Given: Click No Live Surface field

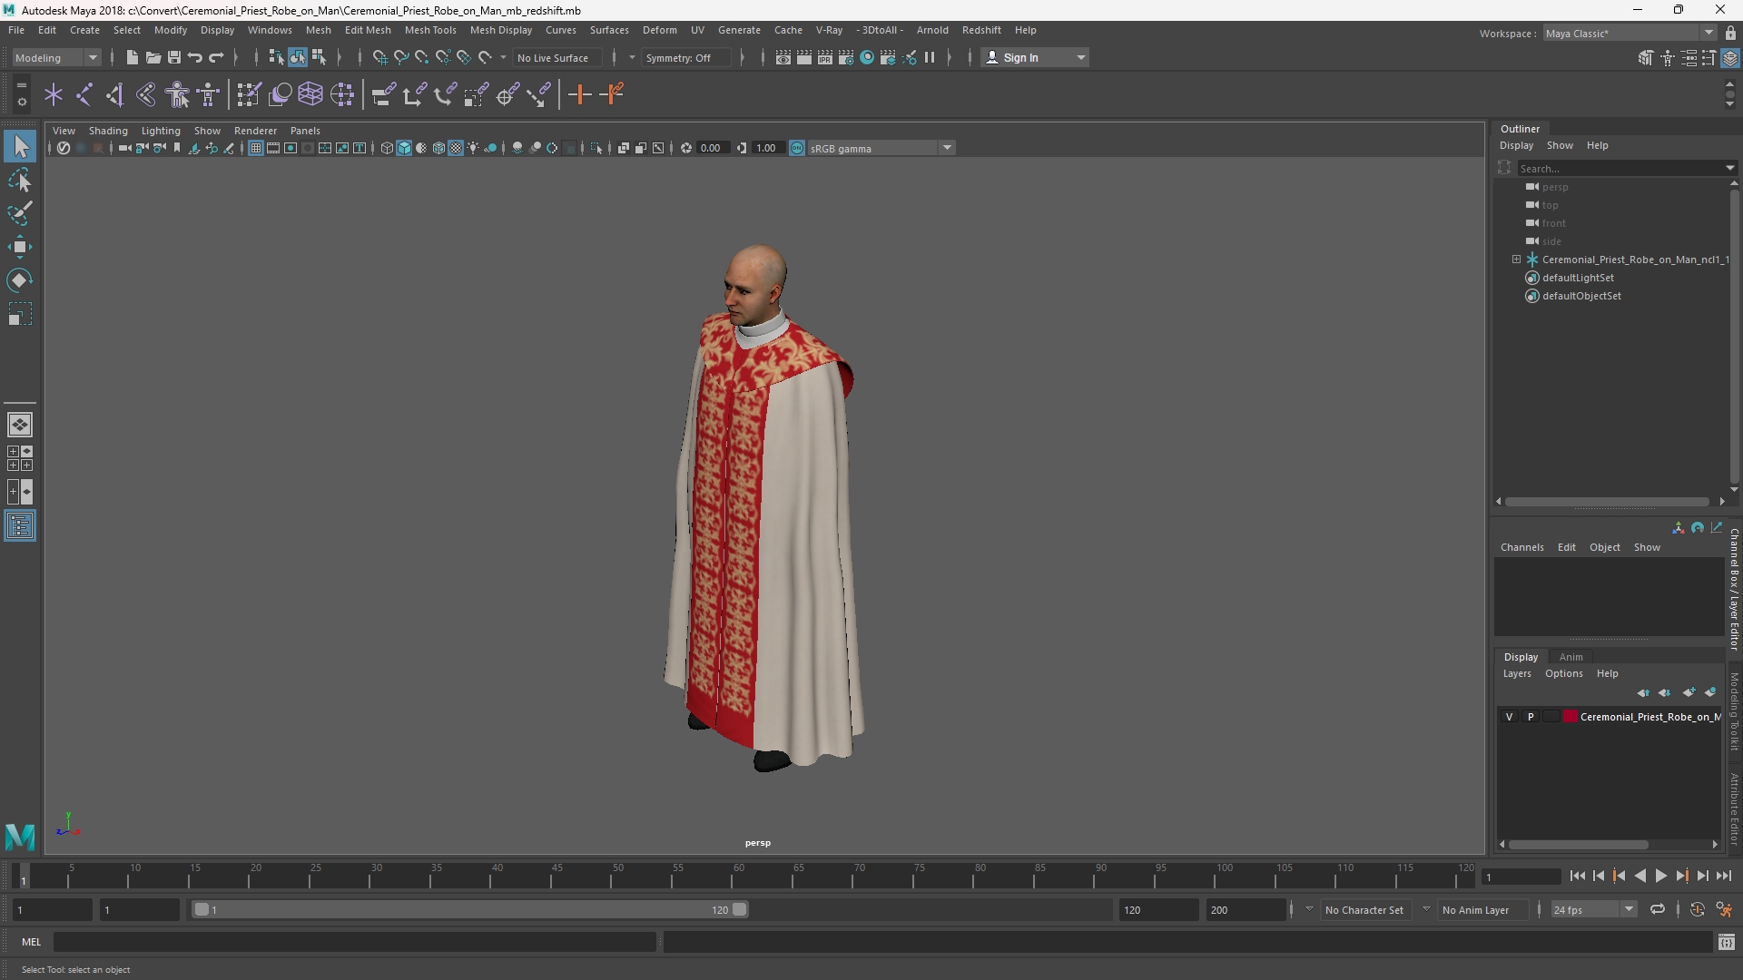Looking at the screenshot, I should pyautogui.click(x=556, y=57).
